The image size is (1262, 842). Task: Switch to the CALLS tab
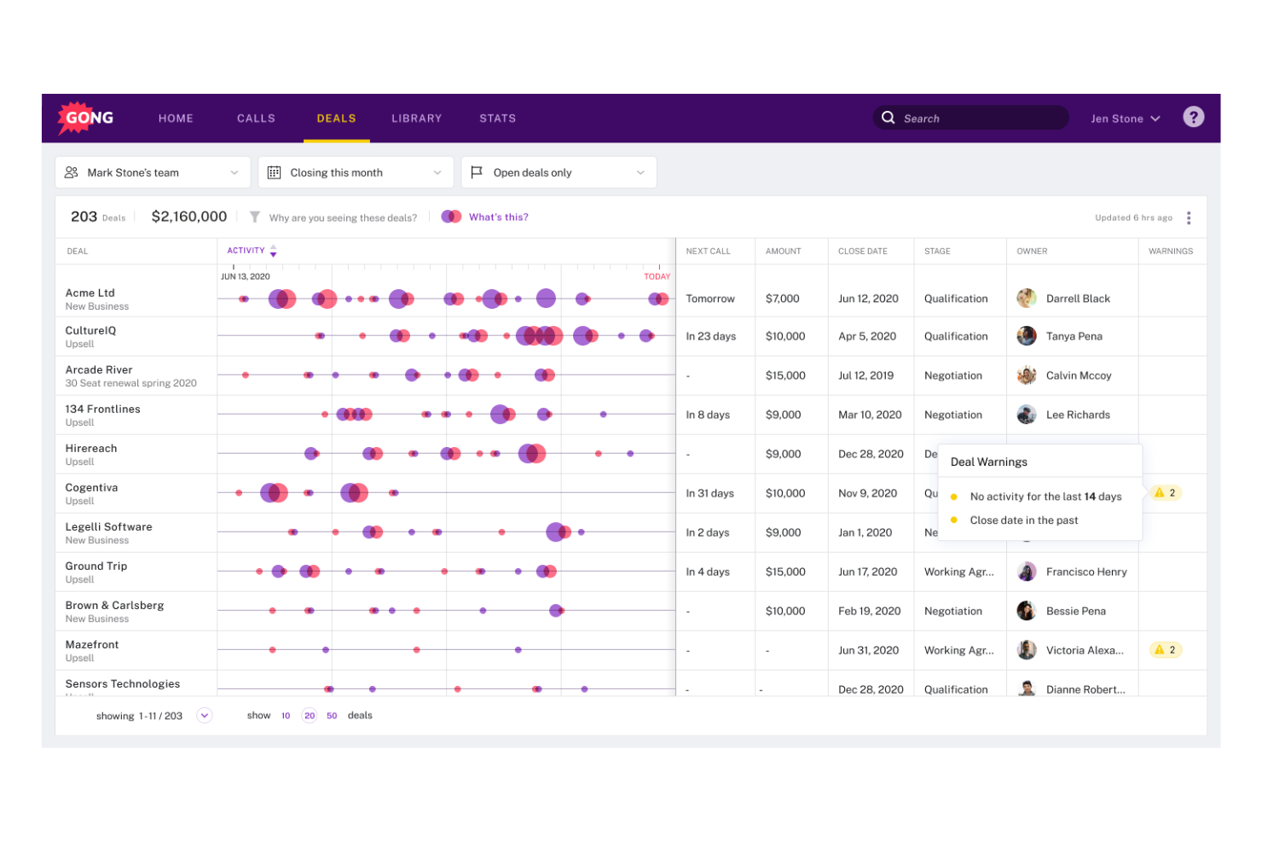pos(256,118)
